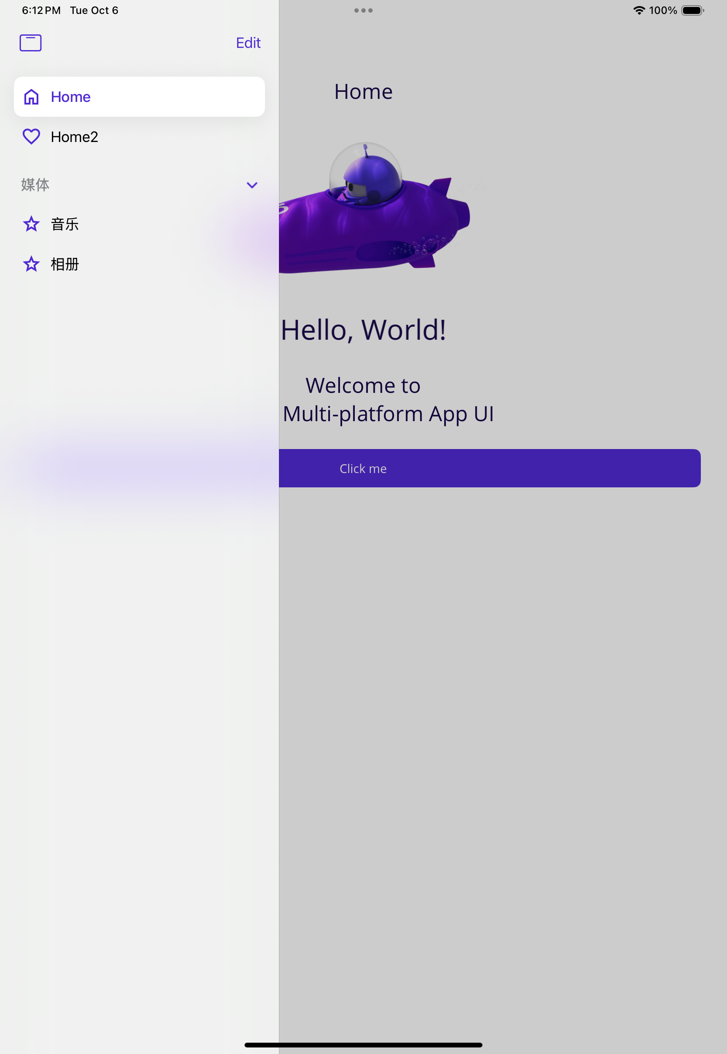This screenshot has height=1054, width=727.
Task: Tap the three-dot multitasking control at top
Action: click(363, 10)
